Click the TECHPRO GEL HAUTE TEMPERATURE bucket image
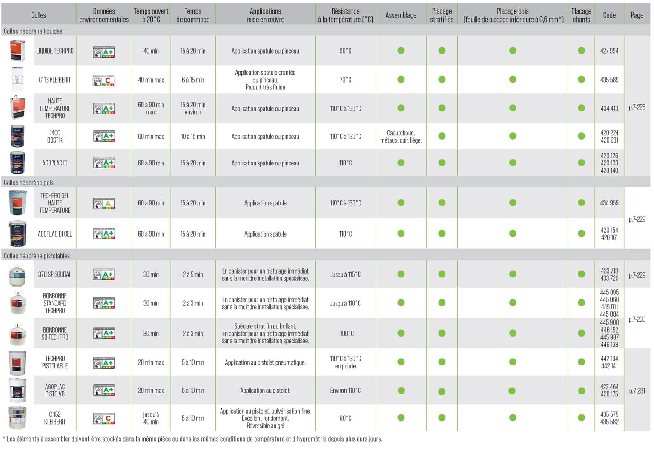 coord(18,202)
